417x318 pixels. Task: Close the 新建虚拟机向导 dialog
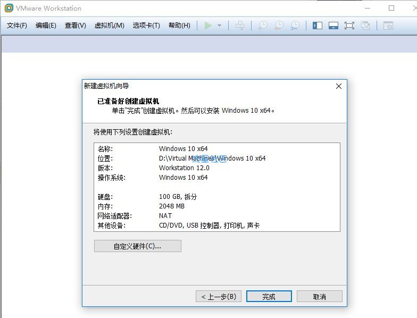coord(338,86)
